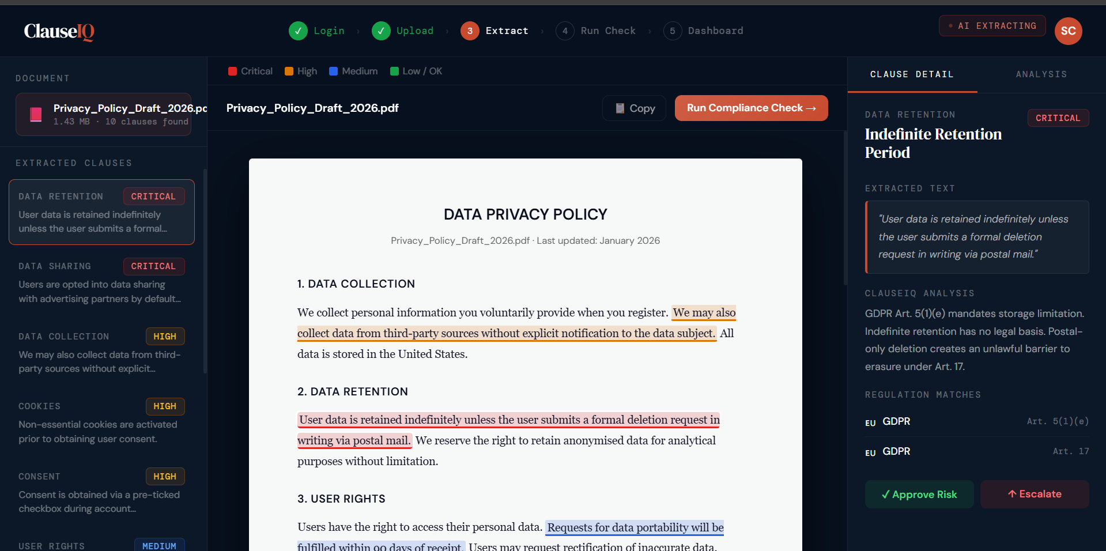Click the Upload step green checkmark
Viewport: 1106px width, 551px height.
pos(381,31)
